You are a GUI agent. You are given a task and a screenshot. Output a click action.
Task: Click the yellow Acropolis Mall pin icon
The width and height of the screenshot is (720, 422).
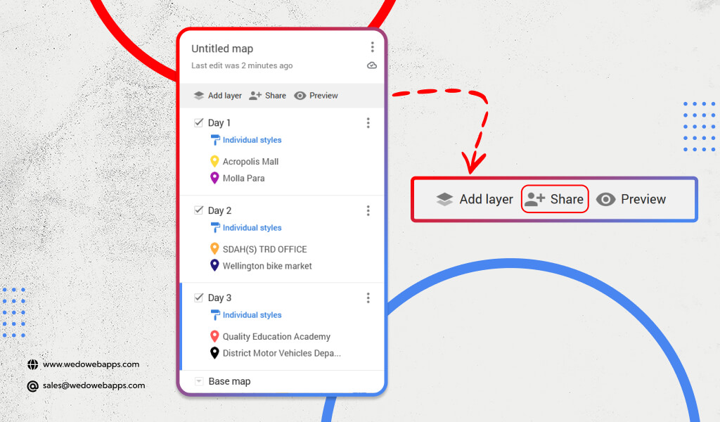(214, 162)
